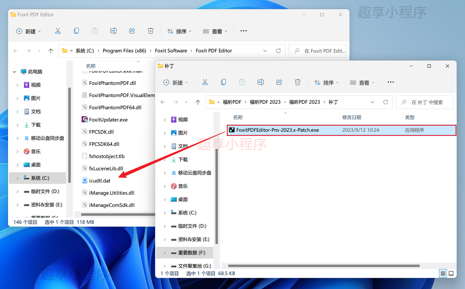Select 文件聚集地 (G:) drive in sidebar
Image resolution: width=465 pixels, height=289 pixels.
point(194,266)
